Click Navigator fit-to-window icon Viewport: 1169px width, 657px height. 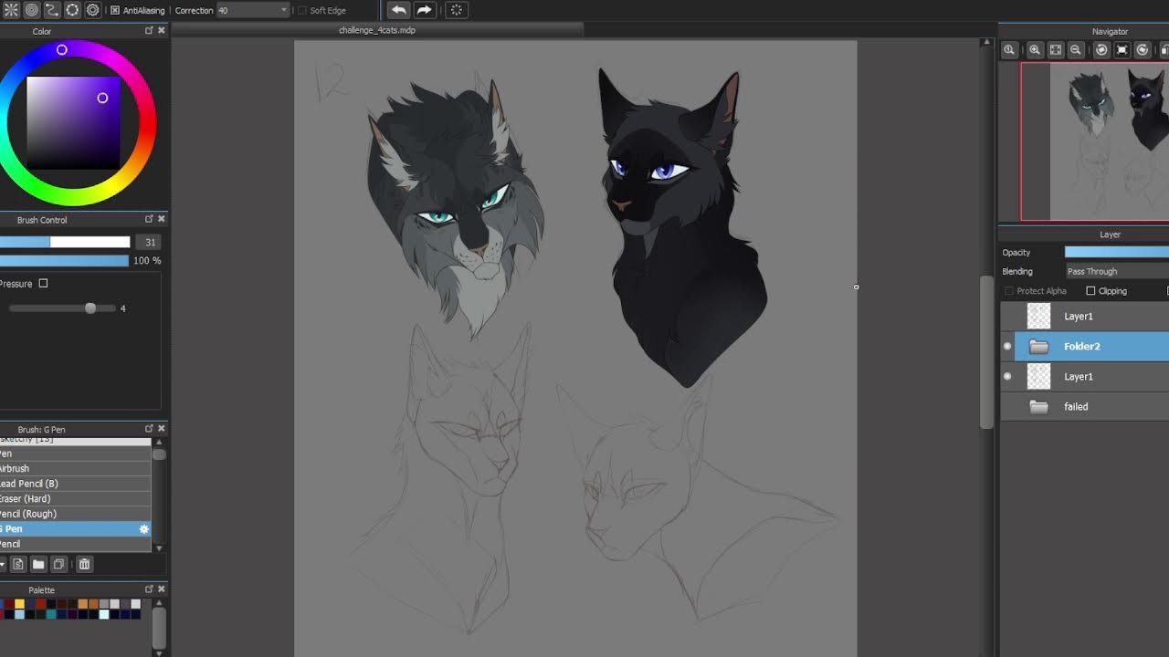[1056, 50]
